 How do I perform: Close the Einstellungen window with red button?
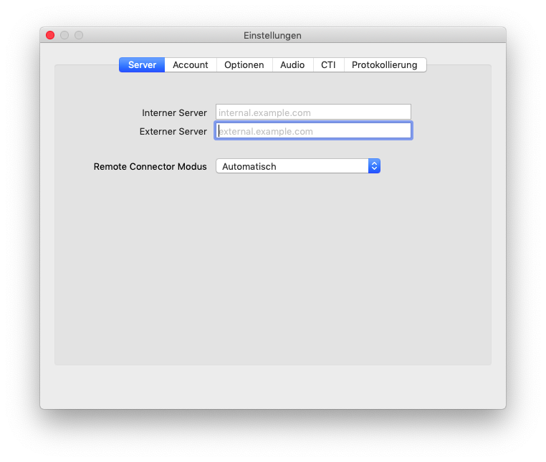point(50,35)
